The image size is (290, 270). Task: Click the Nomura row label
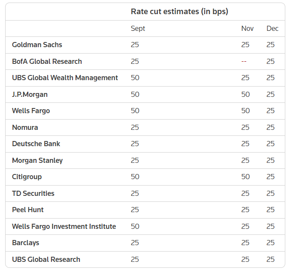(25, 127)
